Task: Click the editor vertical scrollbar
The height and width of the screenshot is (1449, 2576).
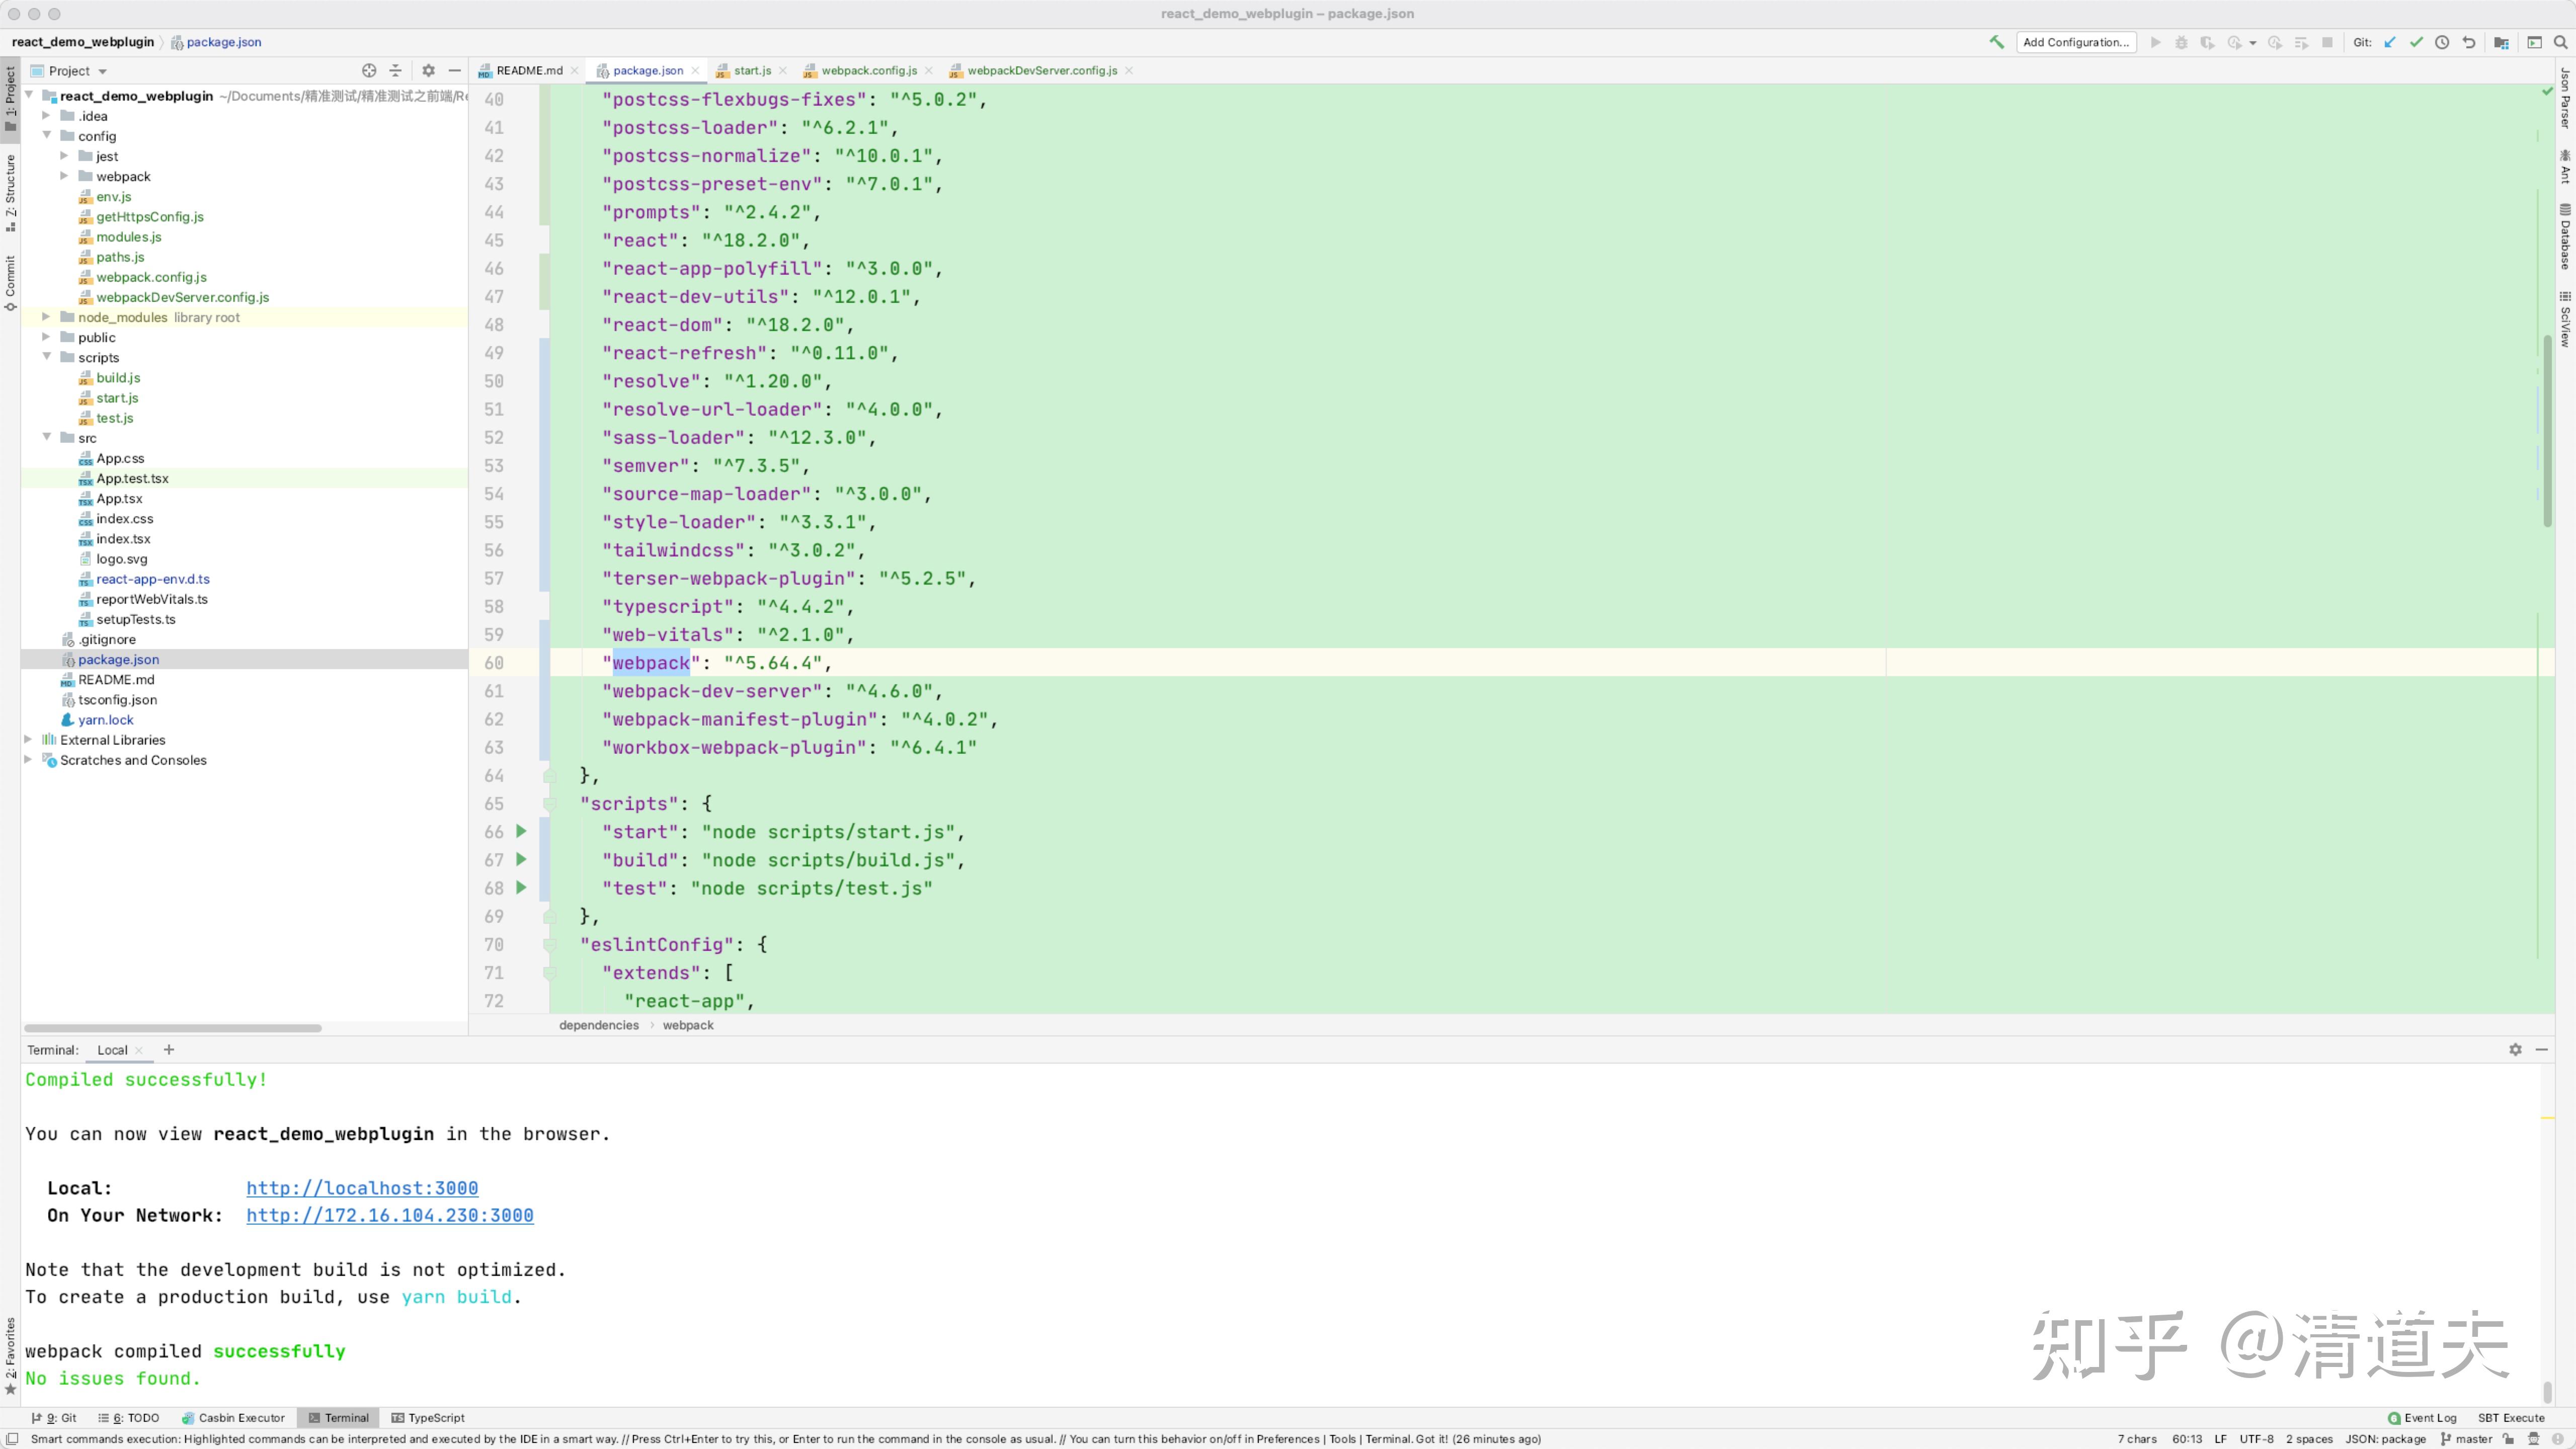Action: [2547, 430]
